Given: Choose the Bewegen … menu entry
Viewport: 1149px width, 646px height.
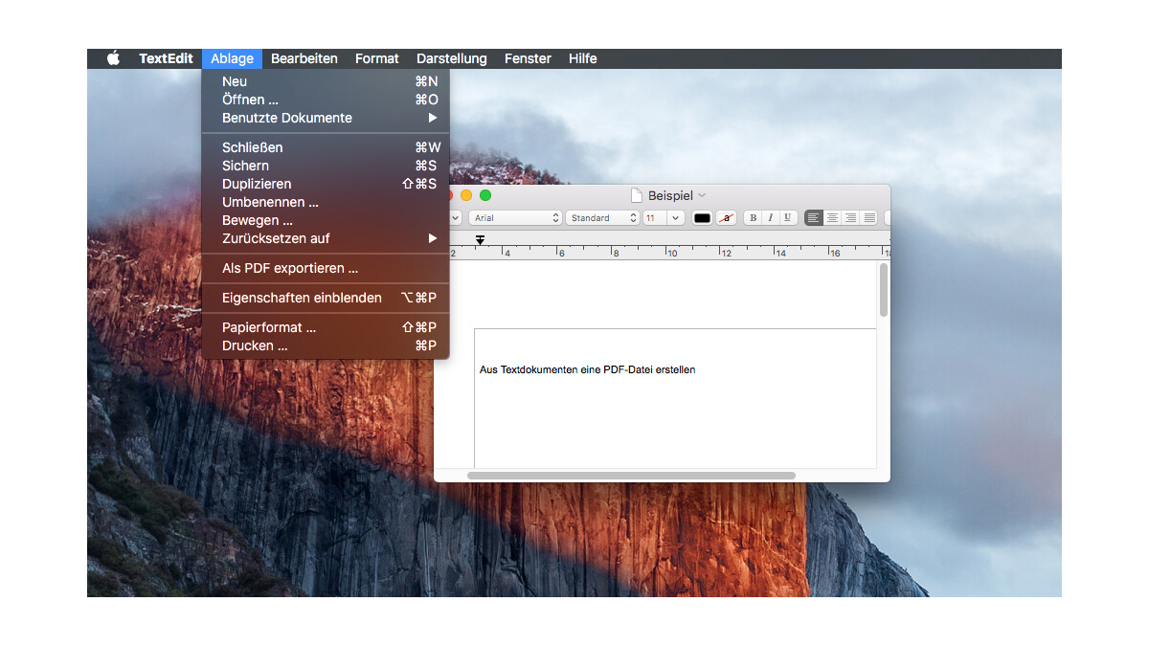Looking at the screenshot, I should tap(326, 220).
